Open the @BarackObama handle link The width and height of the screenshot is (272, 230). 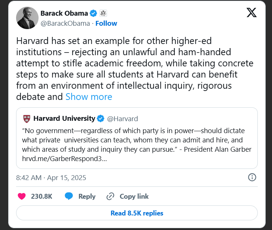(65, 23)
